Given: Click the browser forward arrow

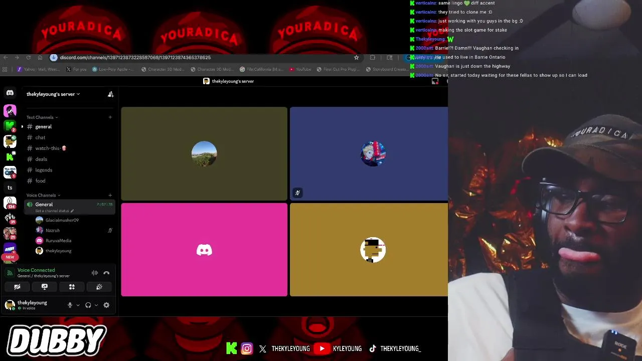Looking at the screenshot, I should (x=17, y=58).
